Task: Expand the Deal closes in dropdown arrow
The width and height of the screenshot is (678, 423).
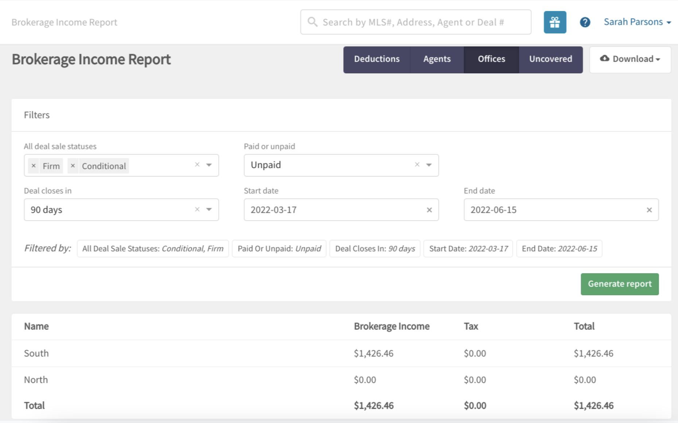Action: [209, 209]
